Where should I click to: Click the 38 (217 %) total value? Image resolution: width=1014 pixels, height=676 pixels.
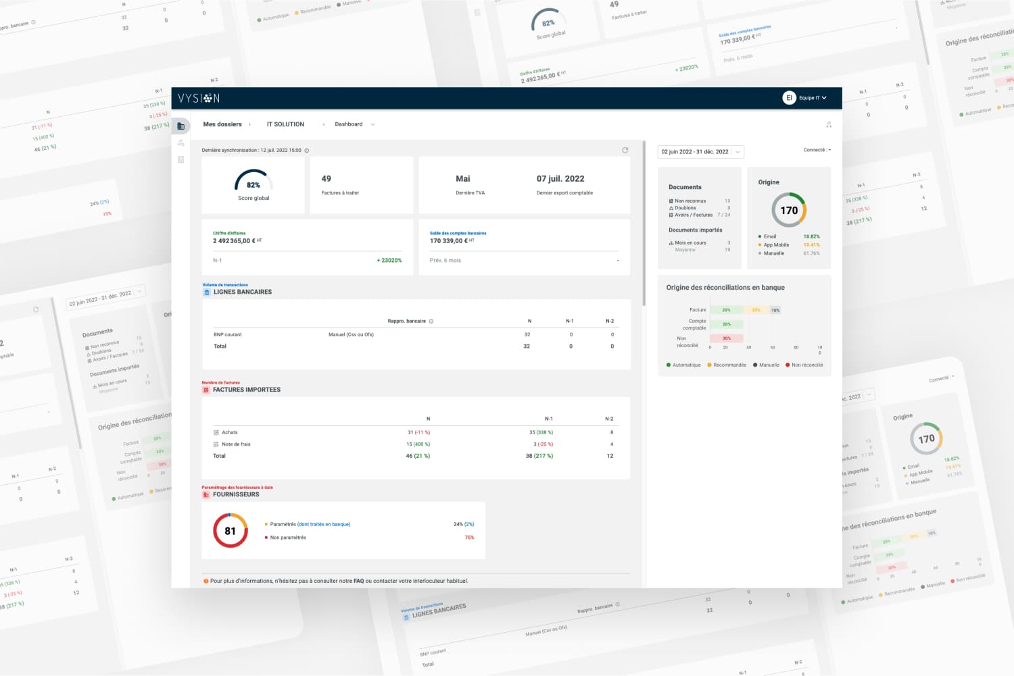point(539,457)
